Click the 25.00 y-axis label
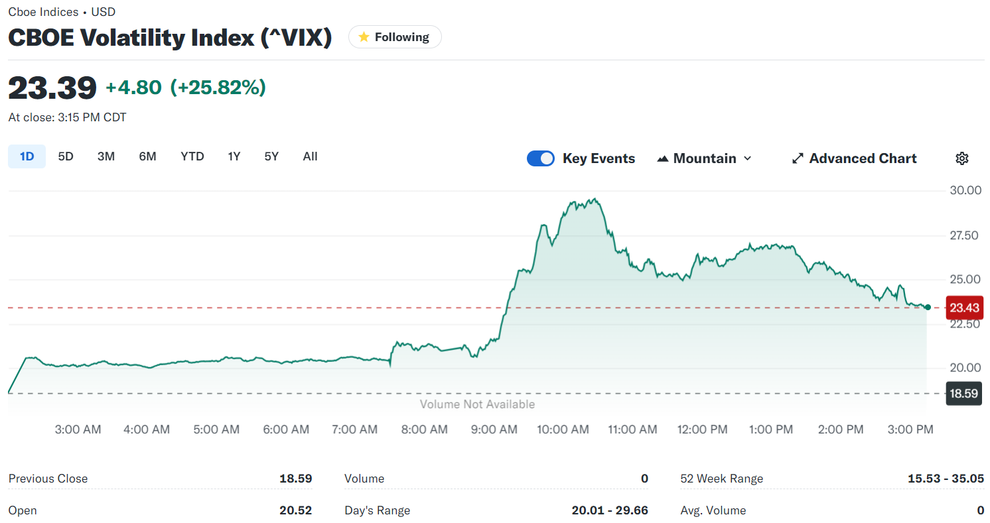The width and height of the screenshot is (990, 523). pos(965,279)
